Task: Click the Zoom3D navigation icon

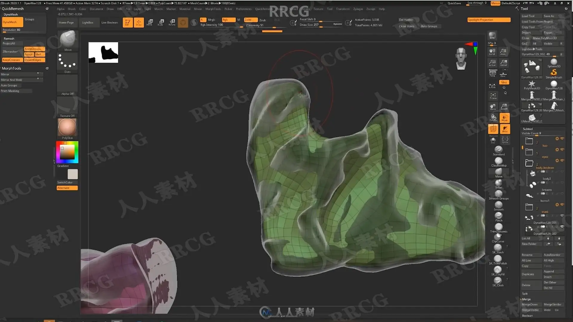Action: pyautogui.click(x=504, y=107)
